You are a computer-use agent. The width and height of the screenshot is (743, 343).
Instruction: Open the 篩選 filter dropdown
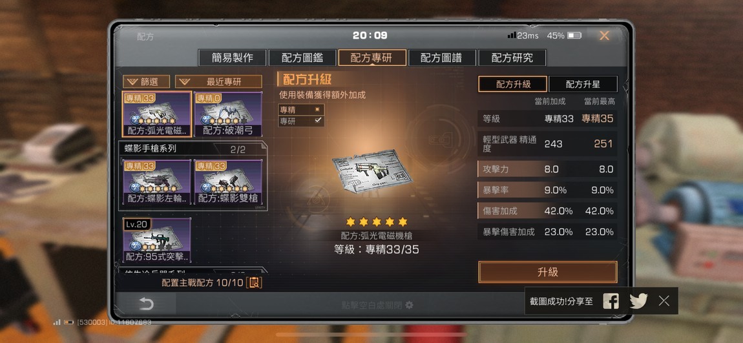[x=147, y=81]
